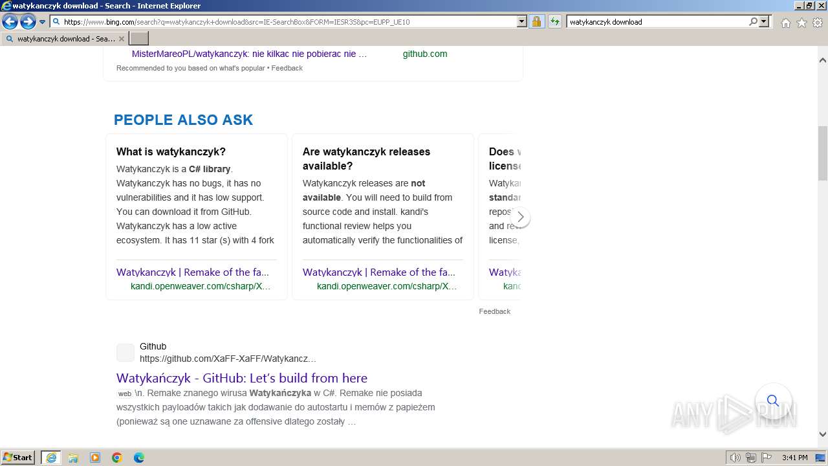Click the Feedback link under recommended result
This screenshot has height=466, width=828.
tap(287, 68)
